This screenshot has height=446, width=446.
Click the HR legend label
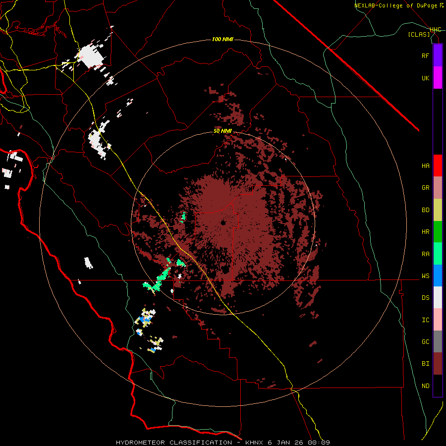426,232
